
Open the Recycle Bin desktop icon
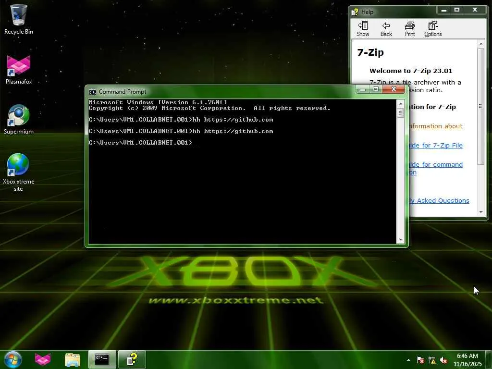click(x=19, y=19)
